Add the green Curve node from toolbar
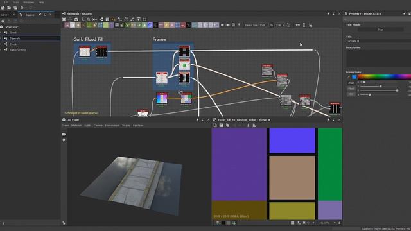411x231 pixels. point(89,25)
